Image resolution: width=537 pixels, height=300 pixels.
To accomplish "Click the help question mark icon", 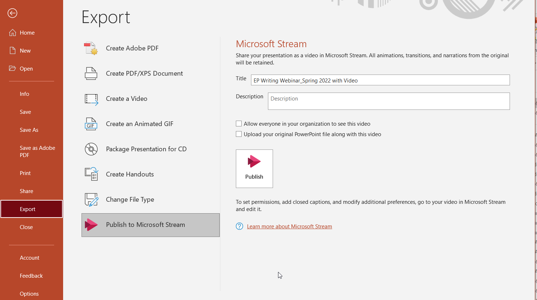I will 239,226.
